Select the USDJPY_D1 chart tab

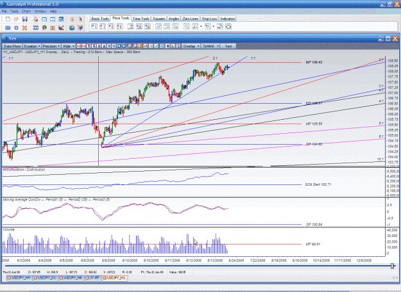click(x=47, y=278)
